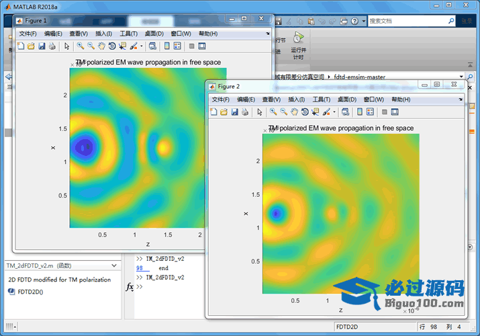480x336 pixels.
Task: Collapse toolstrip using the minimize arrow
Action: 470,65
